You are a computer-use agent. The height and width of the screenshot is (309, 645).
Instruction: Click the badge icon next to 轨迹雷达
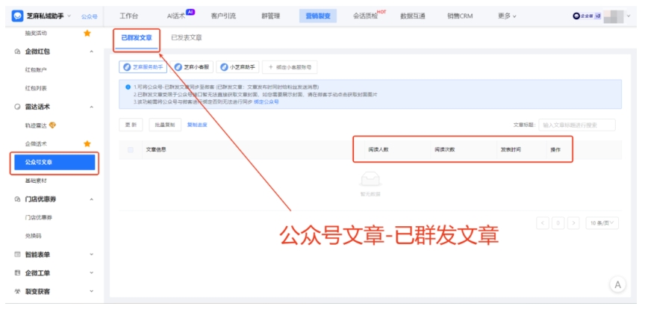click(x=52, y=125)
